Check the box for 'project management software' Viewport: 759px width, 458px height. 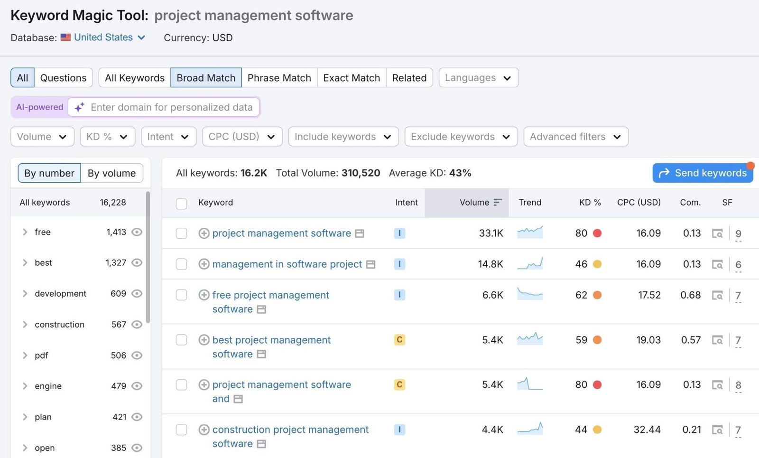point(181,234)
